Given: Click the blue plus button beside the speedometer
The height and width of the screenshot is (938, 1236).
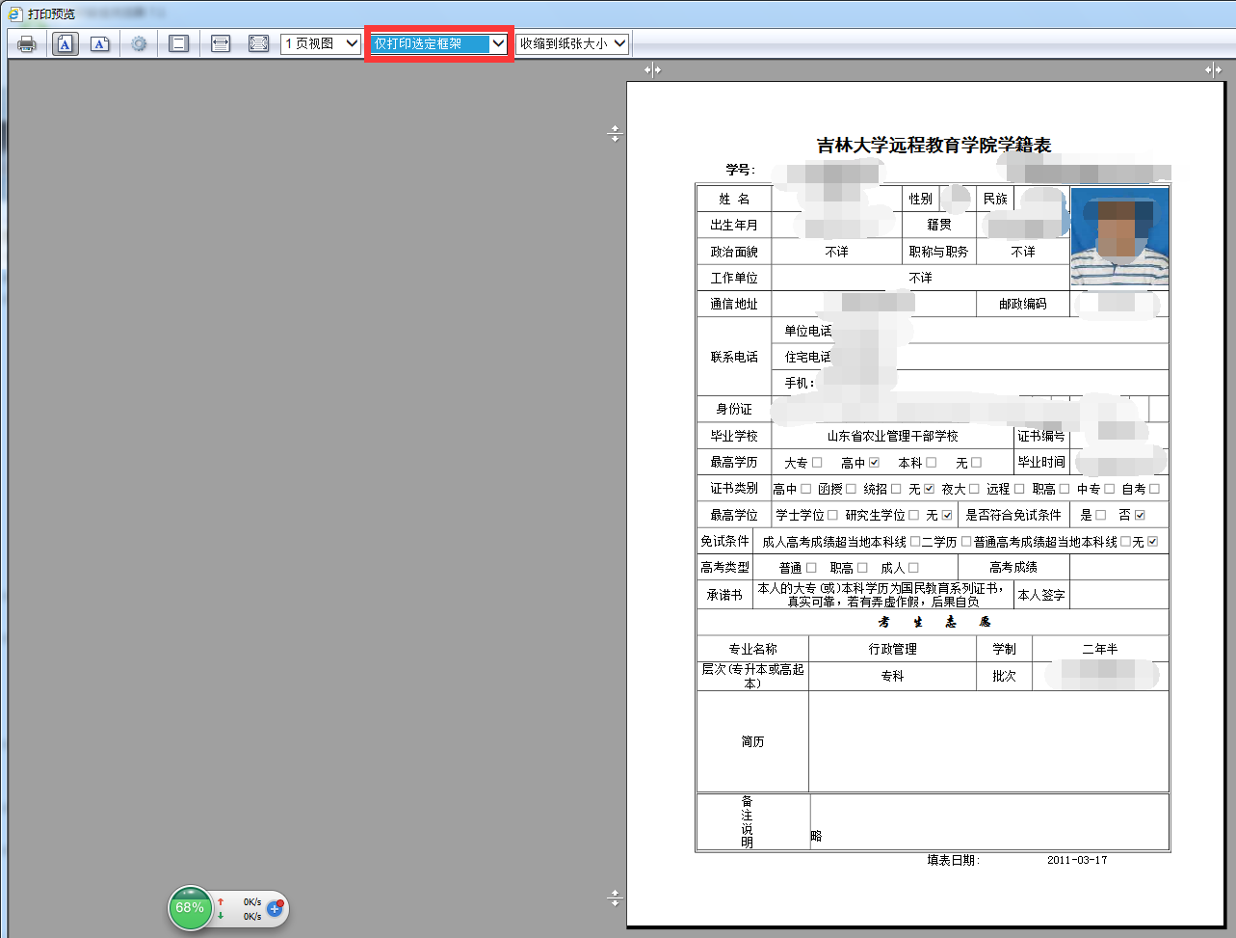Looking at the screenshot, I should [275, 907].
